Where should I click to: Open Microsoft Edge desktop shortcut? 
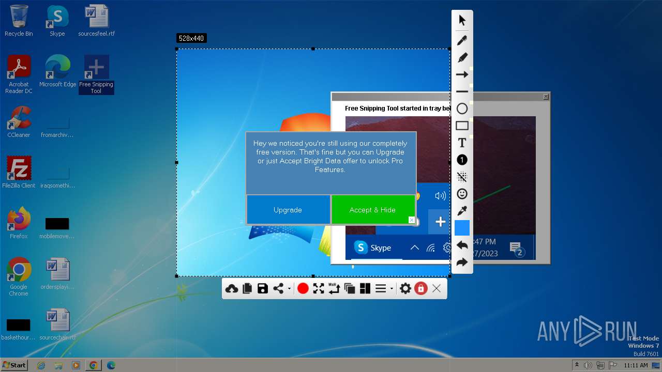(x=57, y=72)
